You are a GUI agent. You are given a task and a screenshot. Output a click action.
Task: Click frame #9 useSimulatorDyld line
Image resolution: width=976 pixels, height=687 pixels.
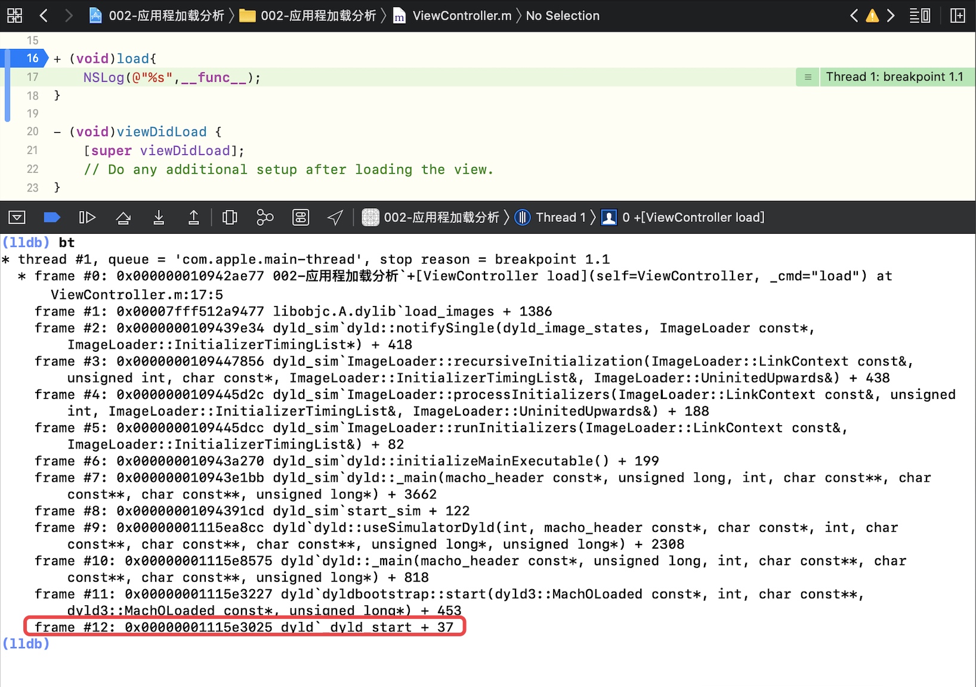466,536
